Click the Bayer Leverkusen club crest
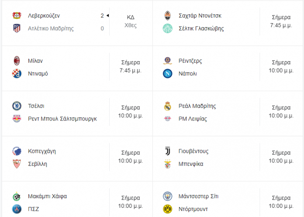The width and height of the screenshot is (304, 217). (x=17, y=16)
